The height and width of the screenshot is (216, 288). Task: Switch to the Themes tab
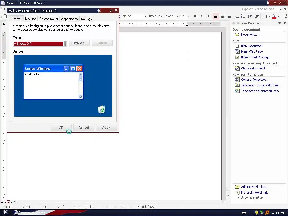click(x=16, y=18)
